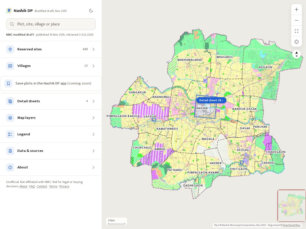Open the Data & sources menu item
Screen dimensions: 306x229
[51, 151]
